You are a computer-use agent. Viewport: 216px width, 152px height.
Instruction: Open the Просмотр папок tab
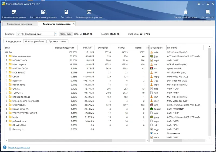point(58,42)
